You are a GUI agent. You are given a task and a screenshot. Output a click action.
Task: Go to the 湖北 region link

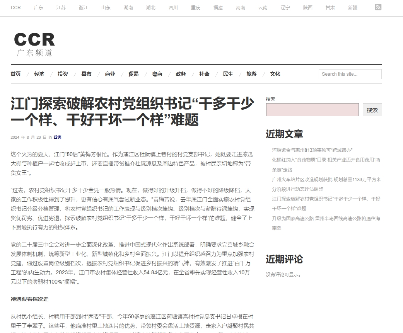pyautogui.click(x=150, y=8)
